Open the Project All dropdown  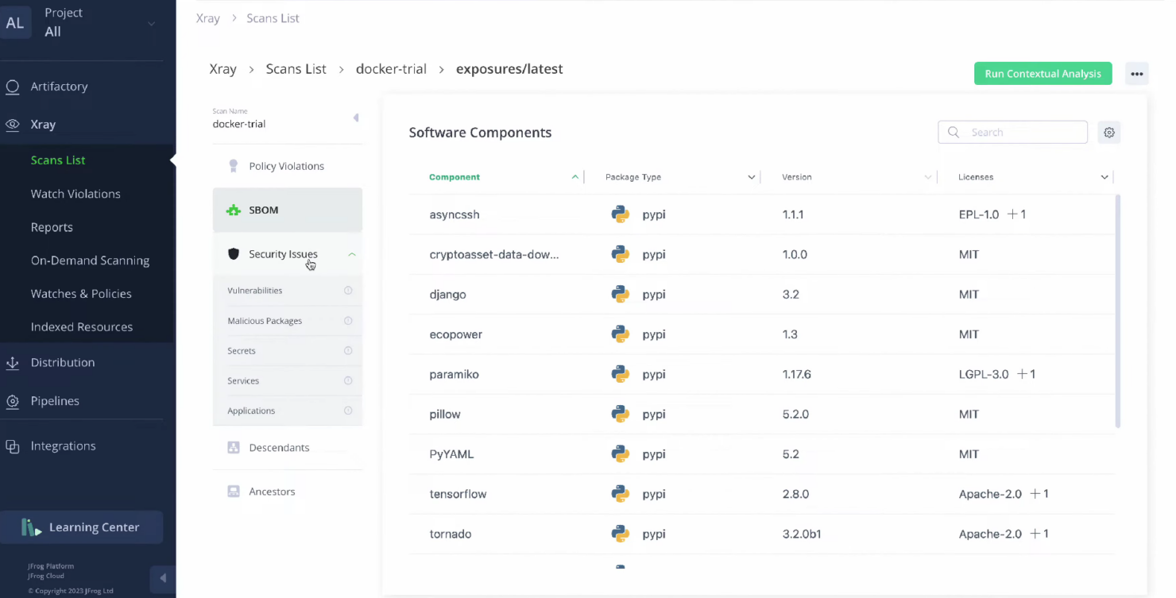tap(99, 22)
